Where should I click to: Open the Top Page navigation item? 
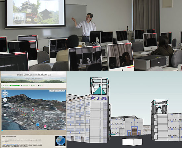(x=6, y=85)
